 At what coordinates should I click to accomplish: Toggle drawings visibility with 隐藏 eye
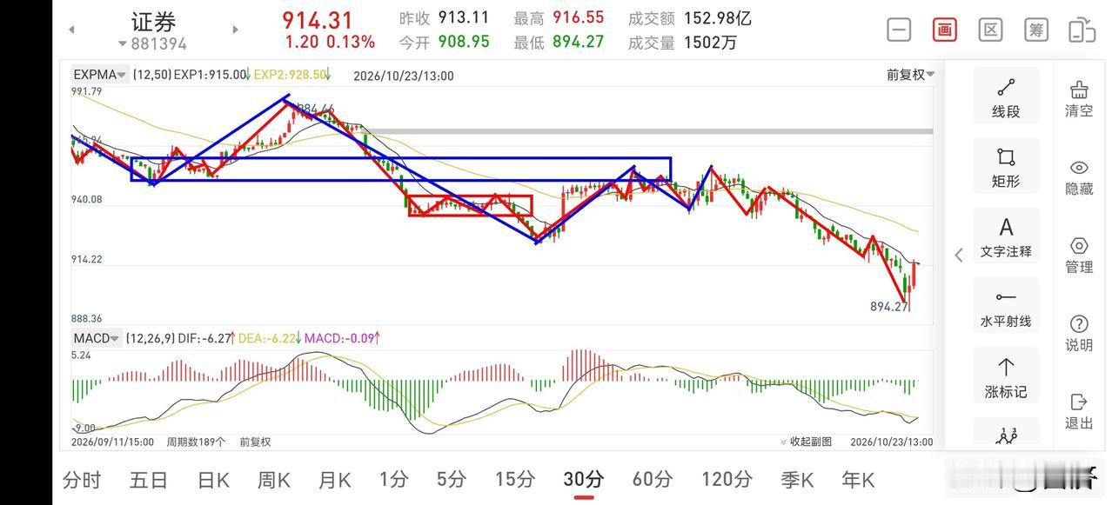click(x=1079, y=176)
